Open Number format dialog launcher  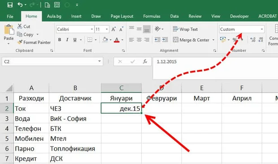tap(263, 50)
